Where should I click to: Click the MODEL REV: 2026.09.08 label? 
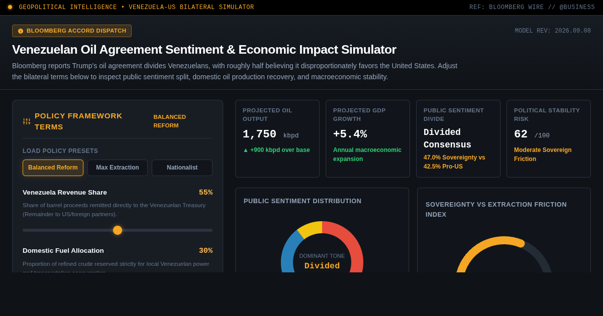point(553,31)
